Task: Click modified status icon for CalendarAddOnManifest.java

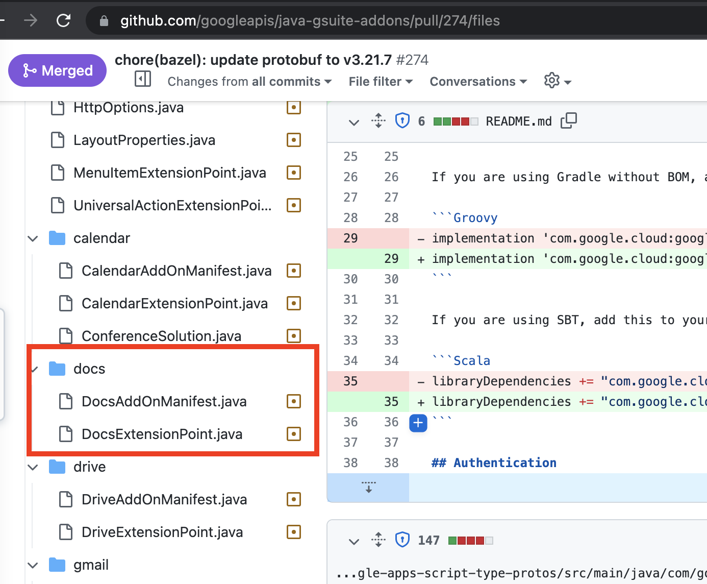Action: 294,271
